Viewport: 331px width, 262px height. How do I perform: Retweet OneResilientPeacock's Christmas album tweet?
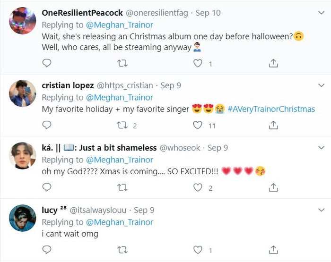point(122,63)
